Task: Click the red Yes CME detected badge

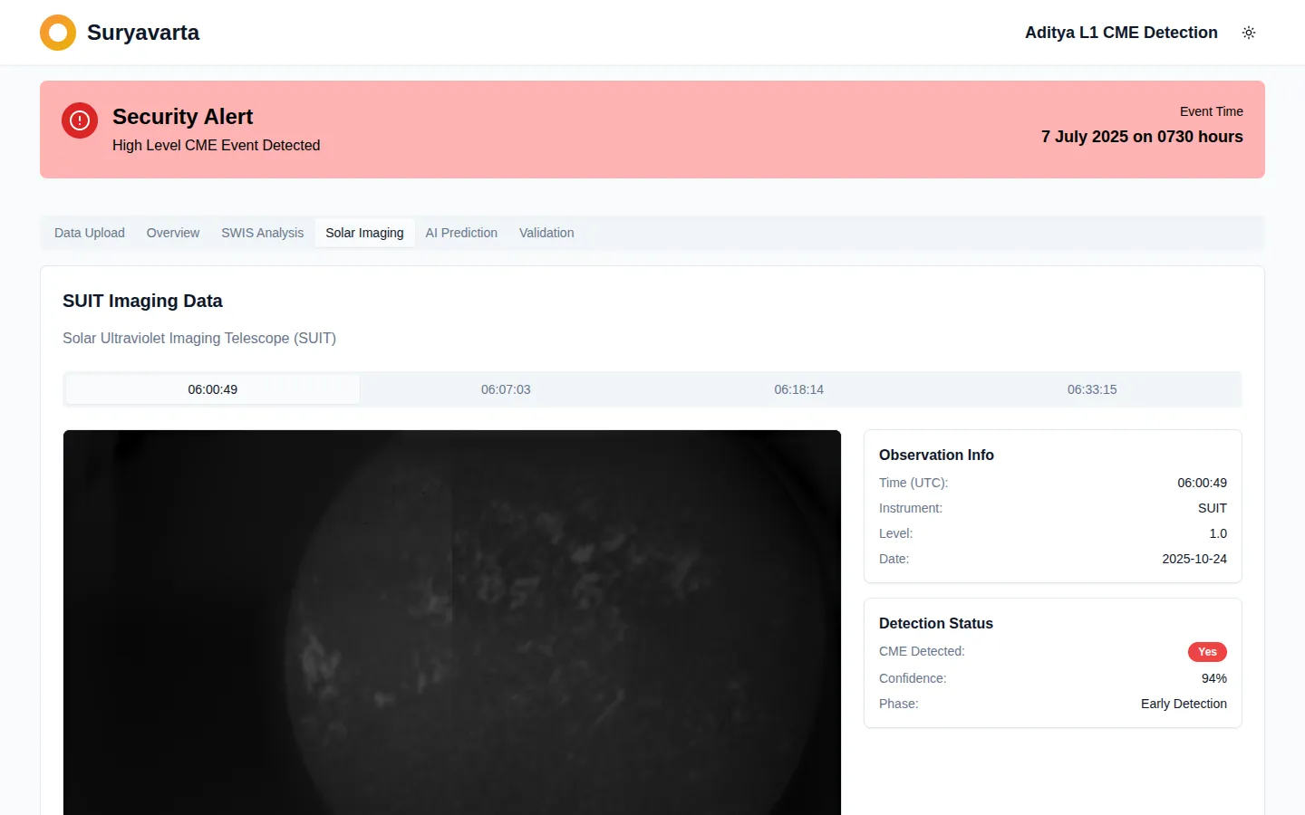Action: pos(1207,652)
